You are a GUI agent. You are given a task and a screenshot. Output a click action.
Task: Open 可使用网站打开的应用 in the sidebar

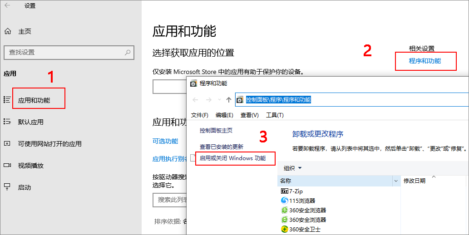point(49,144)
